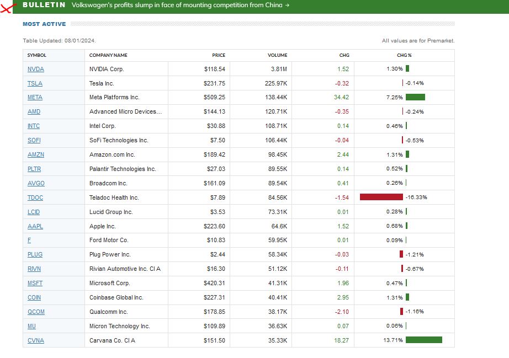The width and height of the screenshot is (509, 358).
Task: Click the TDOC symbol link
Action: (x=35, y=197)
